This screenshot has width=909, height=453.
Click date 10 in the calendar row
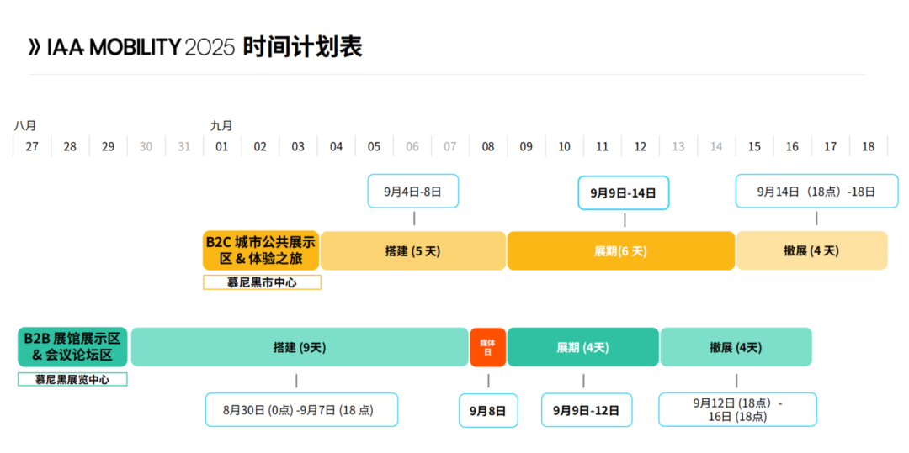(x=565, y=147)
